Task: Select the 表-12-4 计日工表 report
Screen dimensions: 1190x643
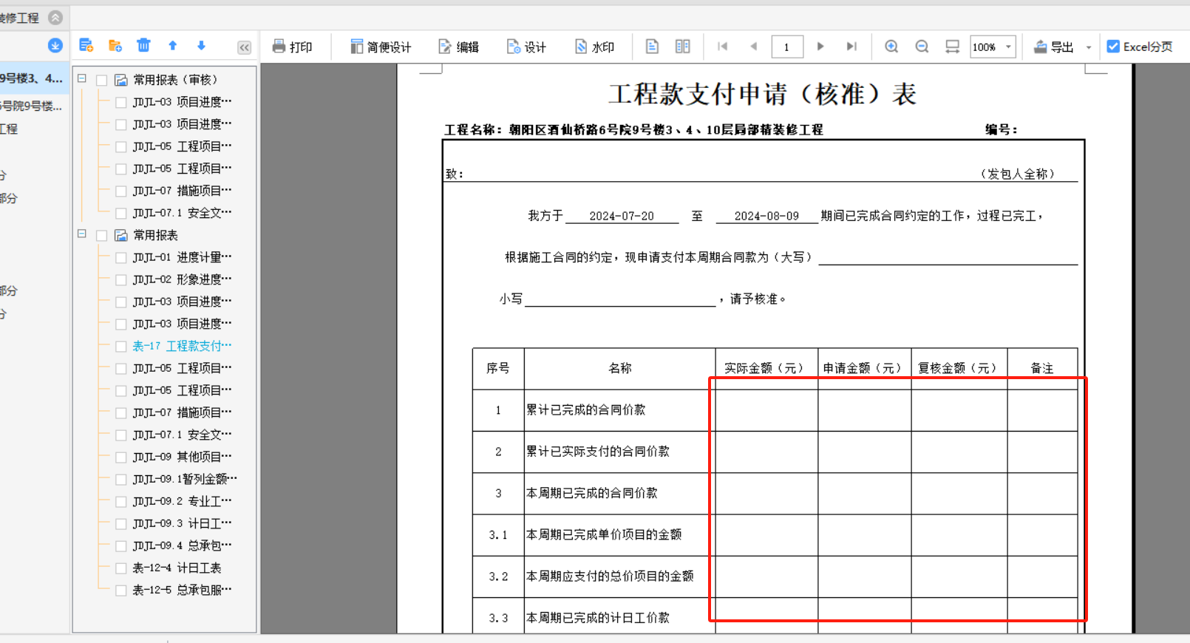Action: pyautogui.click(x=177, y=568)
